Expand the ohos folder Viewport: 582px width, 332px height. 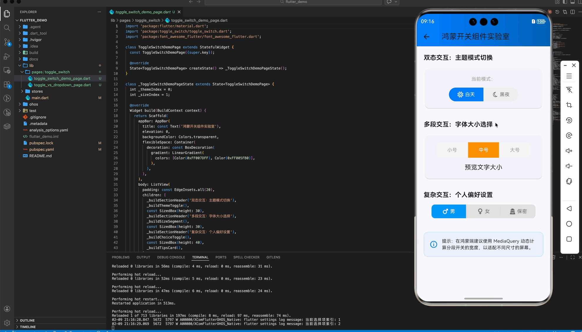point(34,104)
